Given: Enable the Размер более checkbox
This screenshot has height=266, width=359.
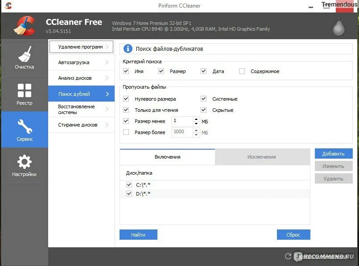Looking at the screenshot, I should point(126,132).
